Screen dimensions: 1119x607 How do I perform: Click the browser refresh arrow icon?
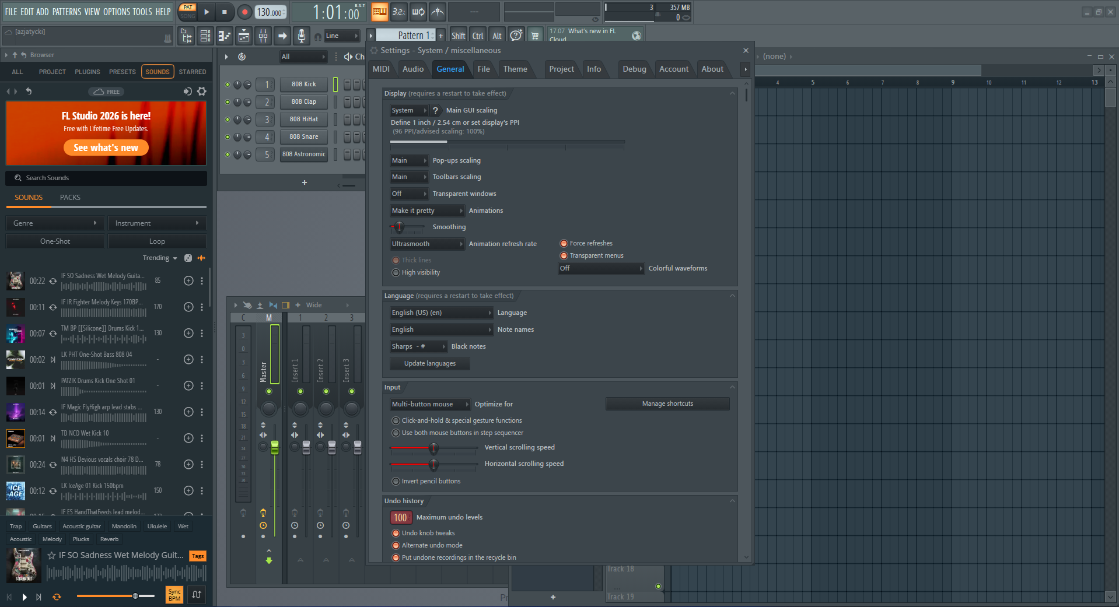[x=29, y=92]
